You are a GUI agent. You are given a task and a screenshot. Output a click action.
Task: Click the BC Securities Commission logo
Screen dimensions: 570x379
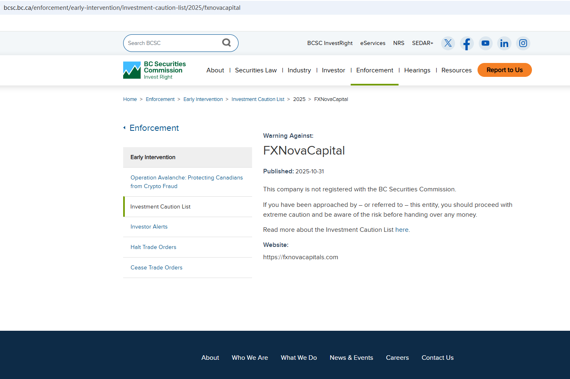pyautogui.click(x=155, y=70)
